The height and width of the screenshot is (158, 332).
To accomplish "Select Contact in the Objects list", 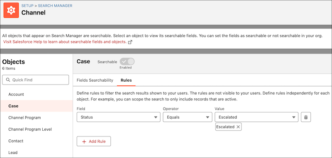I will coord(37,141).
